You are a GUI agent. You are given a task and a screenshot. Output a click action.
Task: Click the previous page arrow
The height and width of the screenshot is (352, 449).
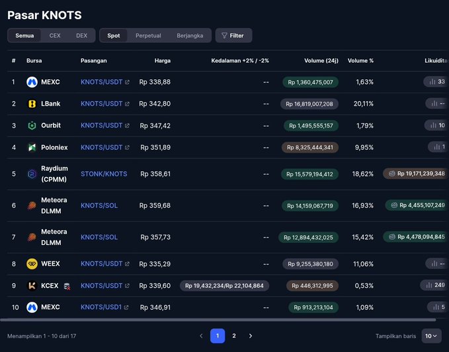click(x=201, y=335)
